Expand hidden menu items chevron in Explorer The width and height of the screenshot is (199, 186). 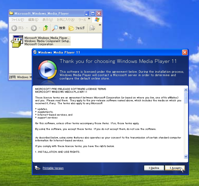click(89, 19)
